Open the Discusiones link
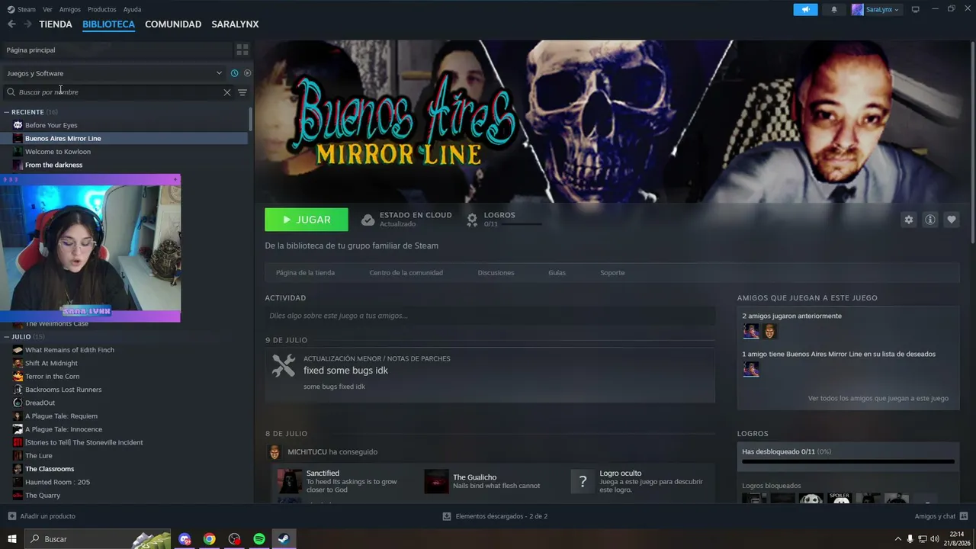The image size is (976, 549). click(x=496, y=273)
